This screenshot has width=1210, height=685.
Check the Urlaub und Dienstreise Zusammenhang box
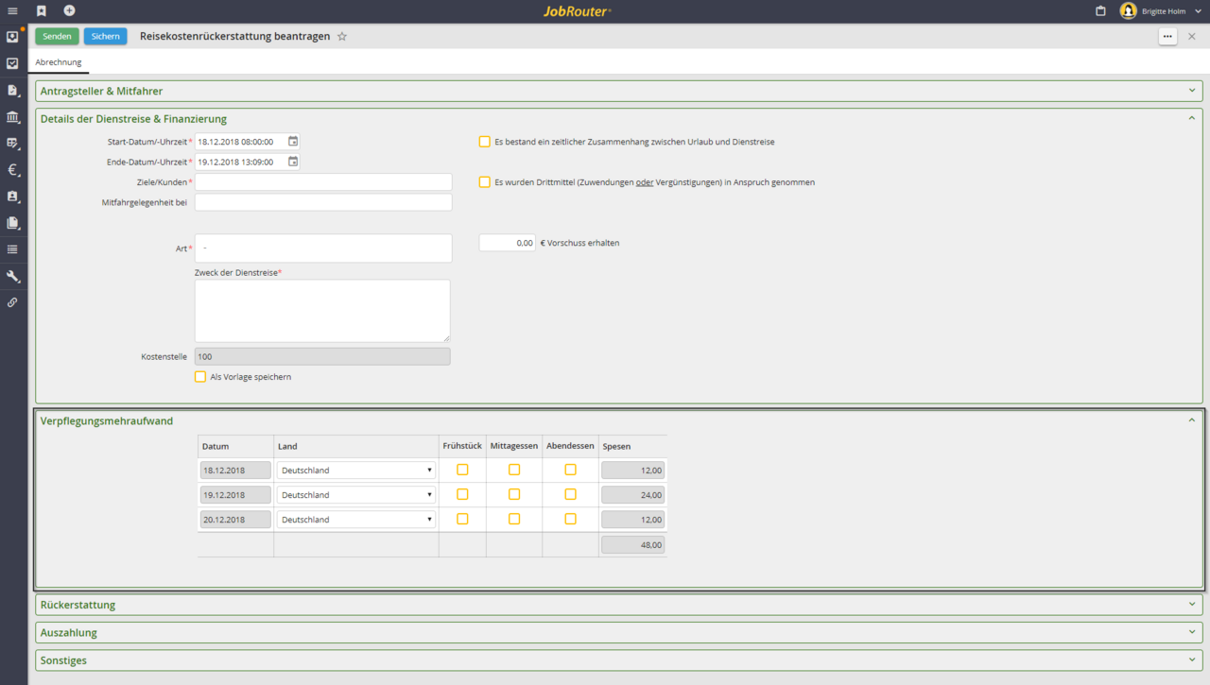[485, 142]
